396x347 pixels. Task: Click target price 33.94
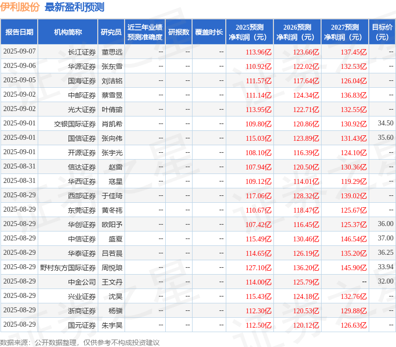[386, 267]
